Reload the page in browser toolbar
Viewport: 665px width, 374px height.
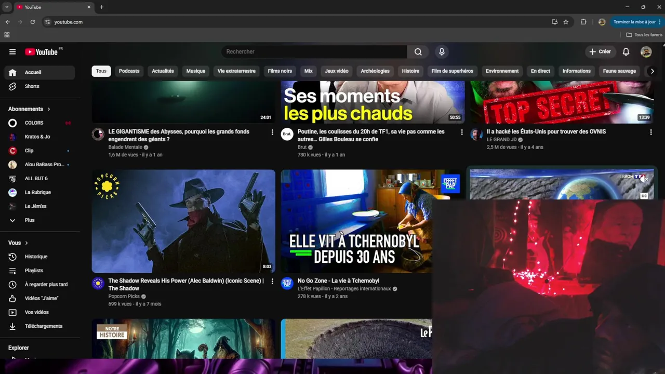coord(33,22)
